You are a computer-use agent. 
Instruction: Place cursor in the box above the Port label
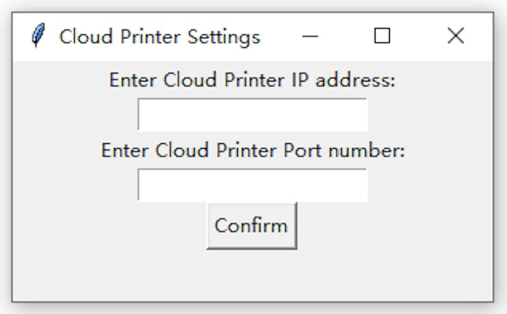tap(252, 114)
